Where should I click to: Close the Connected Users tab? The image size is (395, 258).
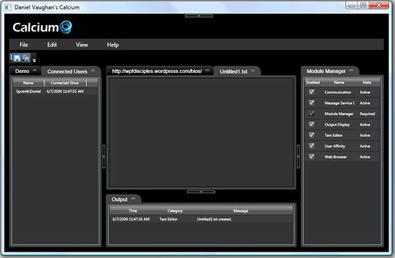pyautogui.click(x=93, y=70)
